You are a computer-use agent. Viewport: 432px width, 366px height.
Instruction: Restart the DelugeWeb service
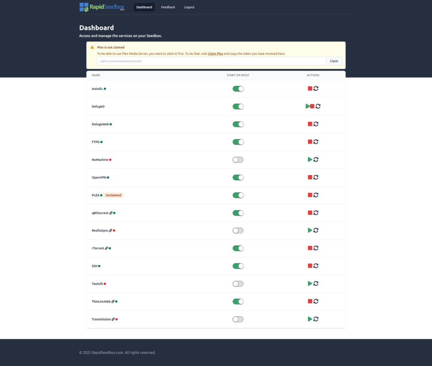point(316,124)
